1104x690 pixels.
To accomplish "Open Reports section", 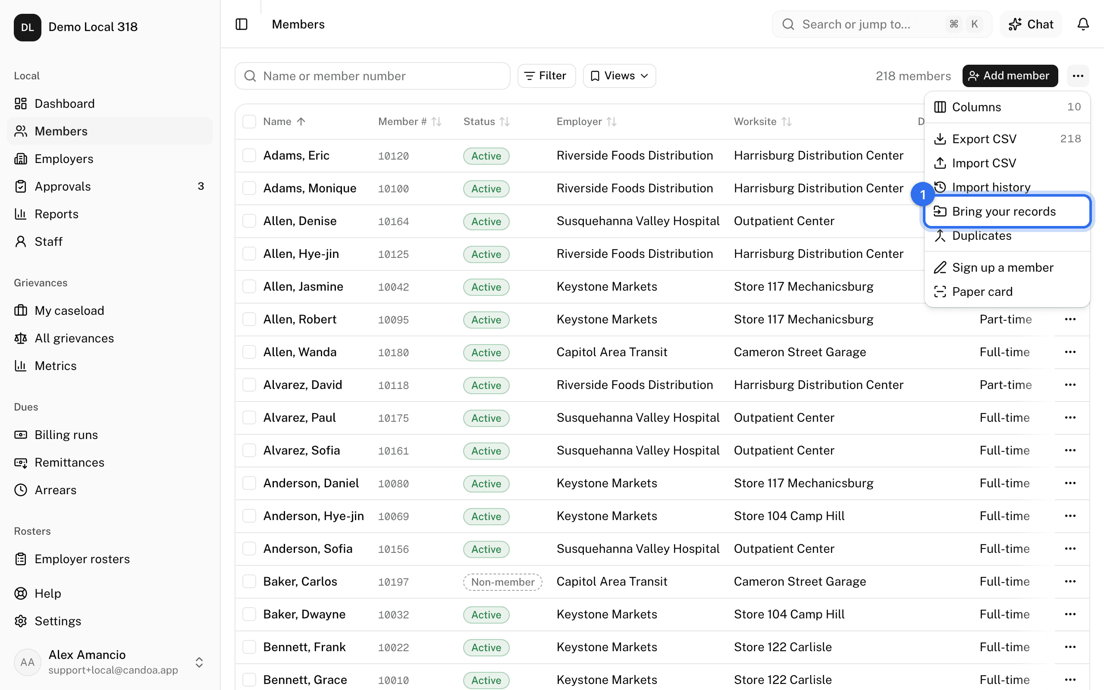I will [x=110, y=214].
